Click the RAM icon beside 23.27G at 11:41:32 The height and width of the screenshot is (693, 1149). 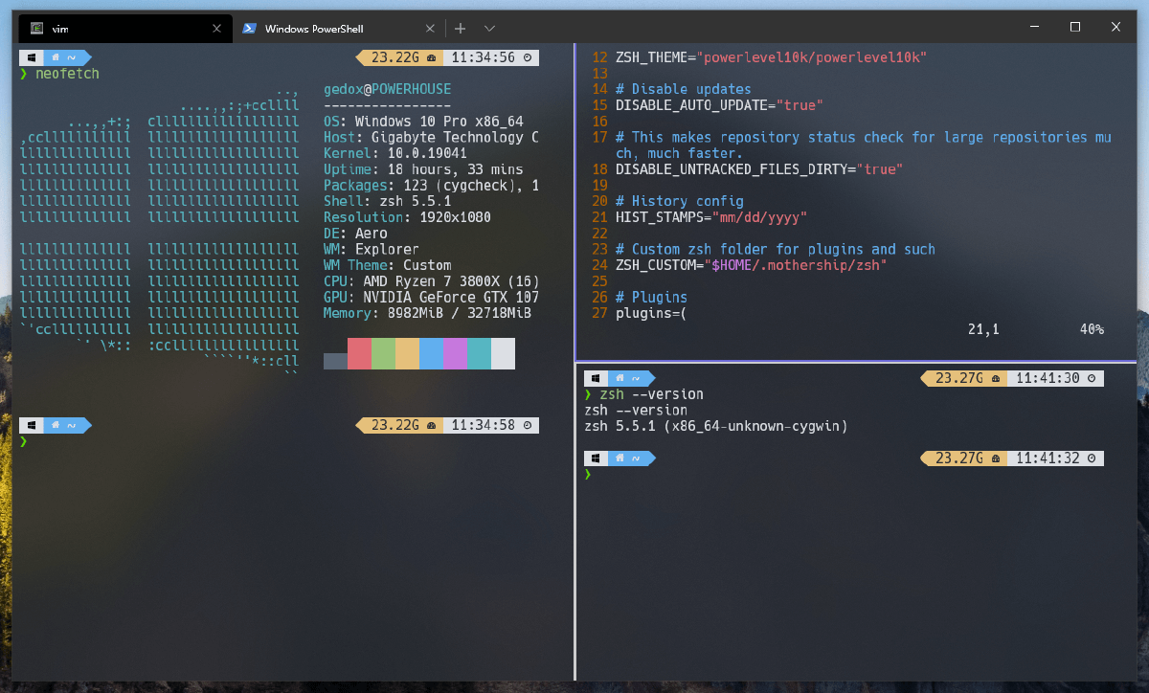point(997,458)
